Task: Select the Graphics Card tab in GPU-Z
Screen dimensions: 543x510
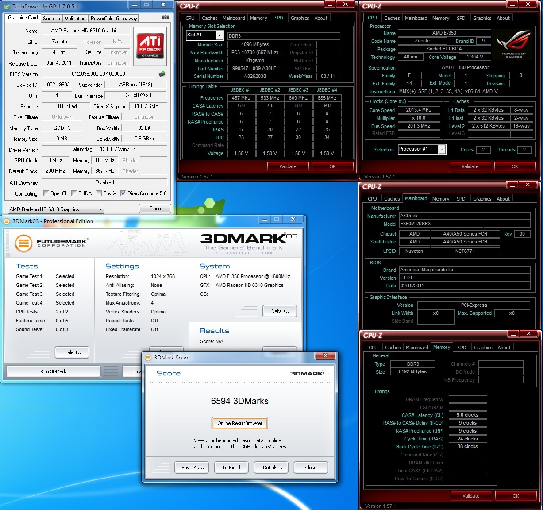Action: tap(23, 18)
